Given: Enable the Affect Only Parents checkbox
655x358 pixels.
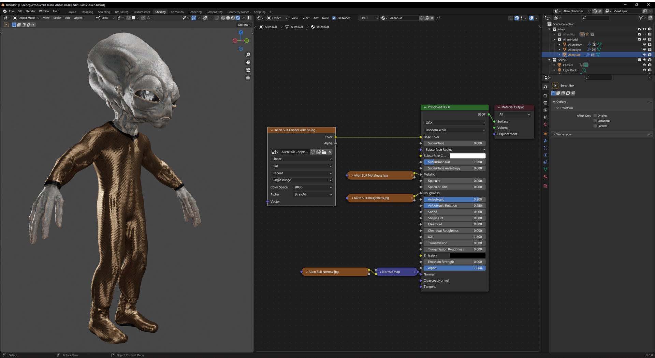Looking at the screenshot, I should click(x=595, y=126).
